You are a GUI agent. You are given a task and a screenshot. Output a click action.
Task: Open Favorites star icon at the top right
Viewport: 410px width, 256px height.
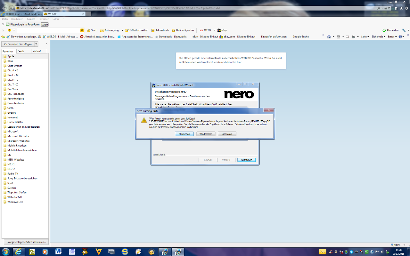tap(401, 8)
